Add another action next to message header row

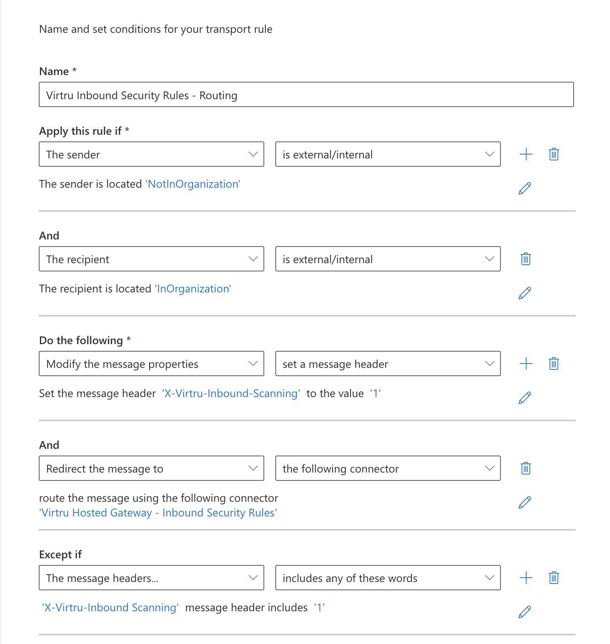[526, 363]
